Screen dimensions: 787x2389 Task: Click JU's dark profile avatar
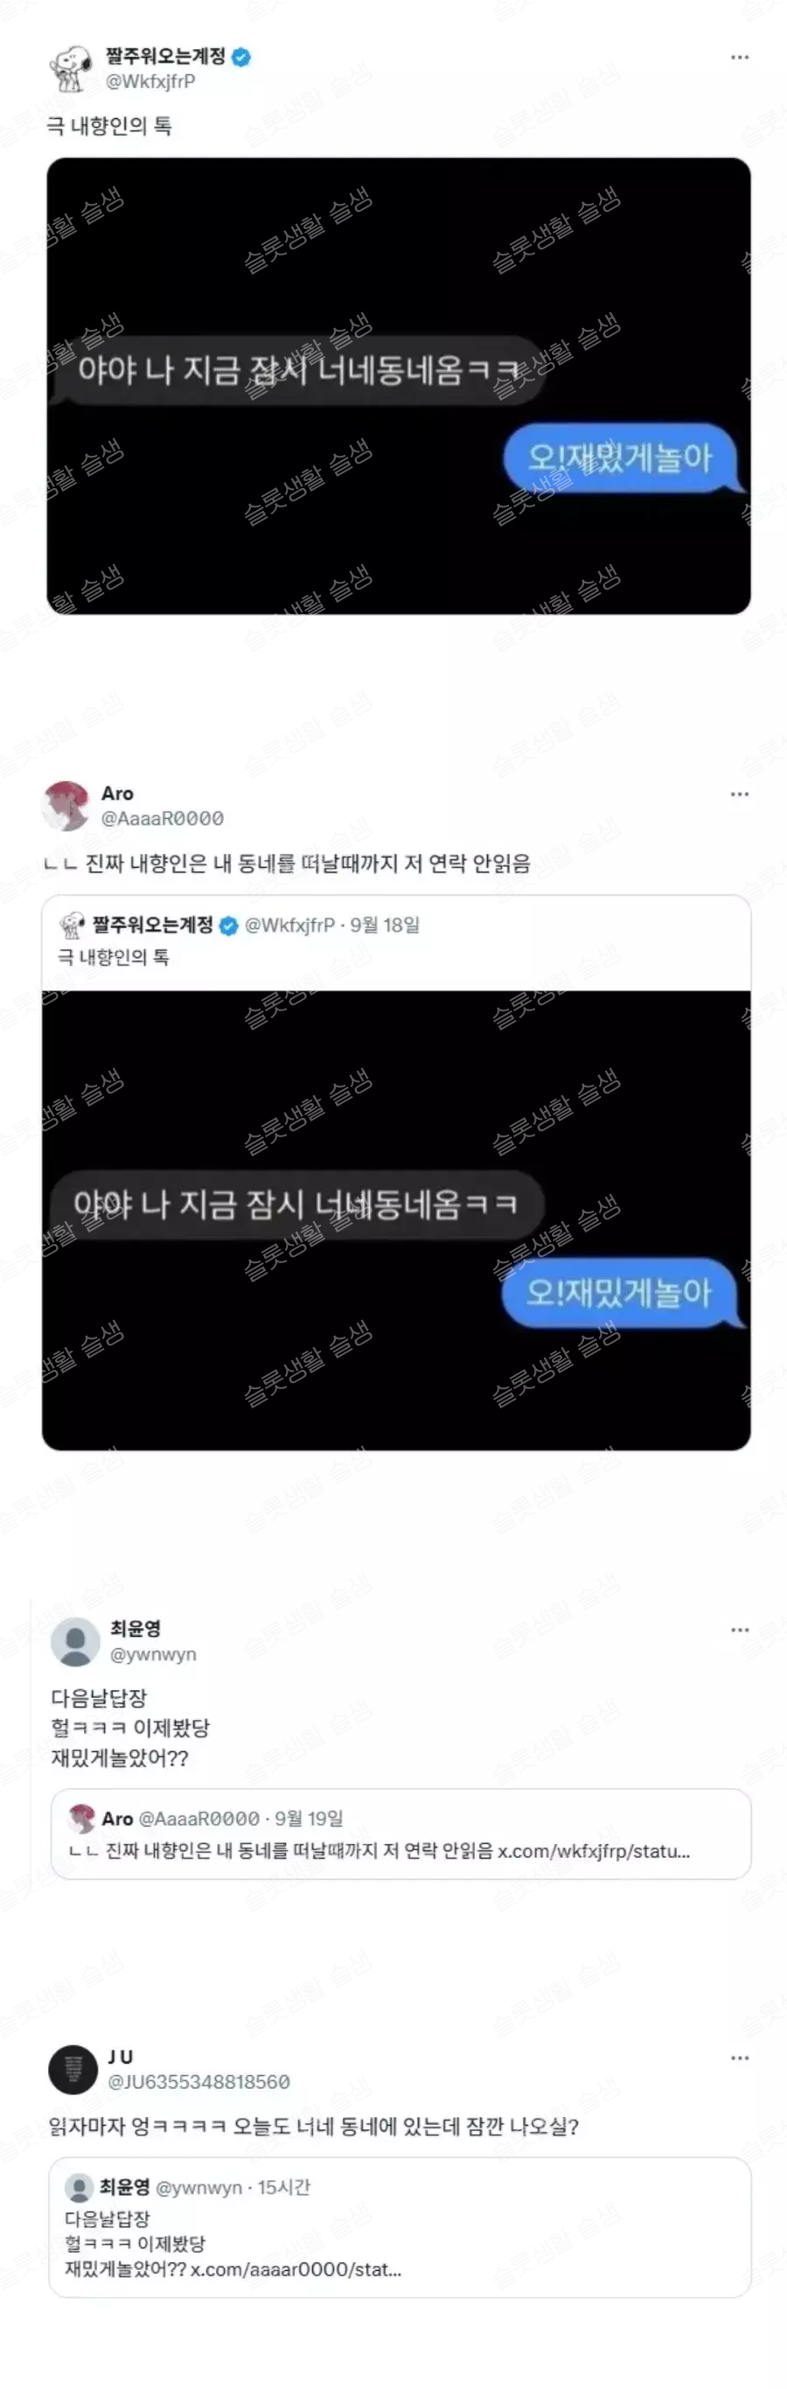[73, 2068]
